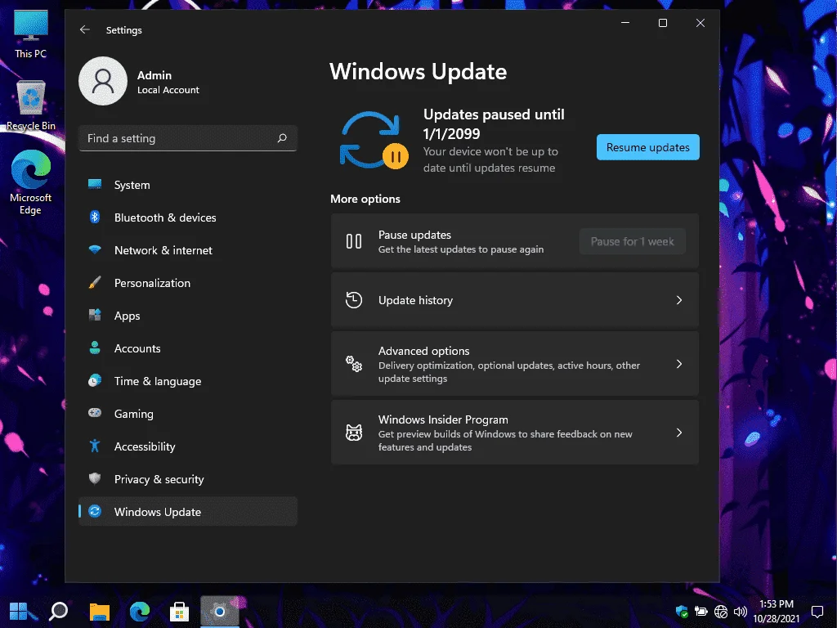
Task: Click the Windows Insider Program cat icon
Action: click(x=353, y=432)
